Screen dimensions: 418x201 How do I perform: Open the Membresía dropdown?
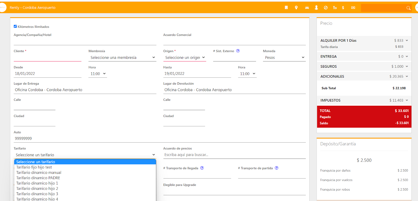click(x=122, y=58)
